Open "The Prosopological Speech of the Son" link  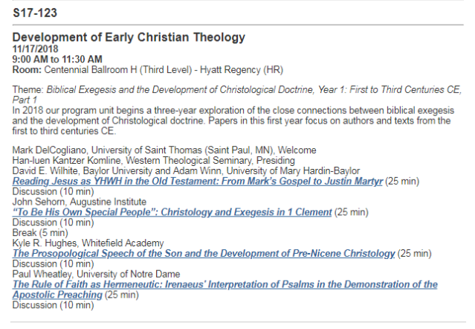pyautogui.click(x=204, y=254)
